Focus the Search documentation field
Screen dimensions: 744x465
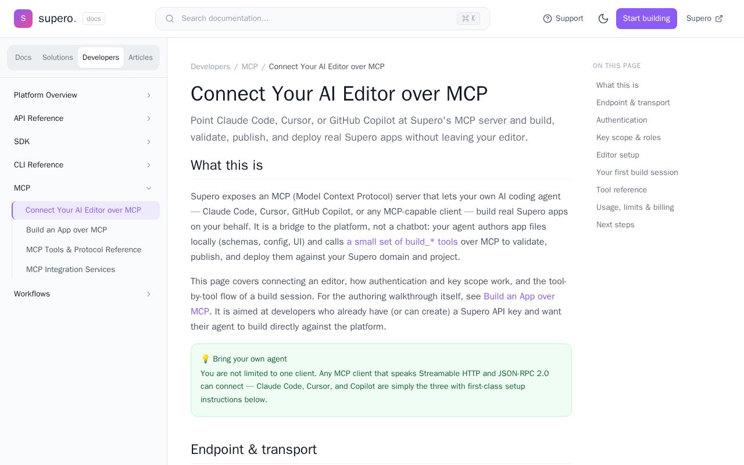pos(323,19)
